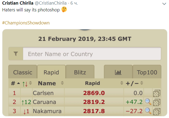Switch to the Blitz tab
Image resolution: width=169 pixels, height=118 pixels.
(80, 72)
